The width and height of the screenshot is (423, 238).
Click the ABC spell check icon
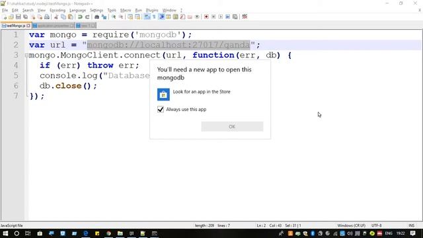(245, 17)
